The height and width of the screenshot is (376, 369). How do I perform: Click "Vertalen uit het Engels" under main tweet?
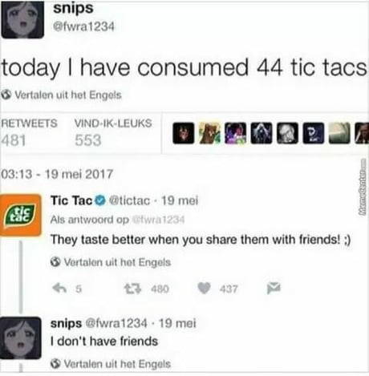68,95
